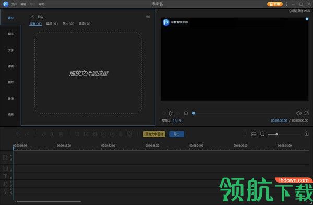Stop the preview playback
This screenshot has height=205, width=313.
tap(186, 113)
